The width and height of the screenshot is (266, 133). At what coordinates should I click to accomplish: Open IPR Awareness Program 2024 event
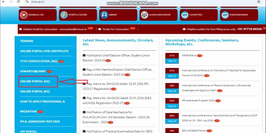coord(198,101)
